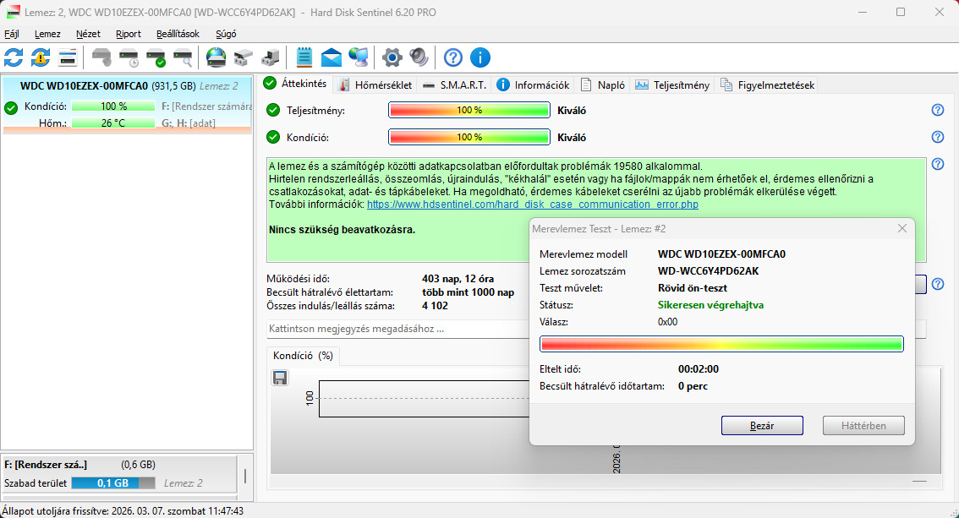The width and height of the screenshot is (959, 518).
Task: Click the hard disk with green checkmark icon
Action: click(x=156, y=58)
